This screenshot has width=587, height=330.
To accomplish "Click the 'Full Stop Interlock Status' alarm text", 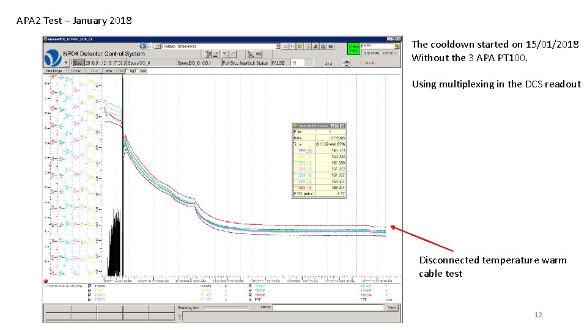I will 245,63.
